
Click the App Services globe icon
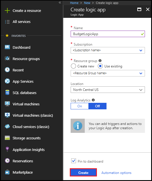(x=7, y=81)
